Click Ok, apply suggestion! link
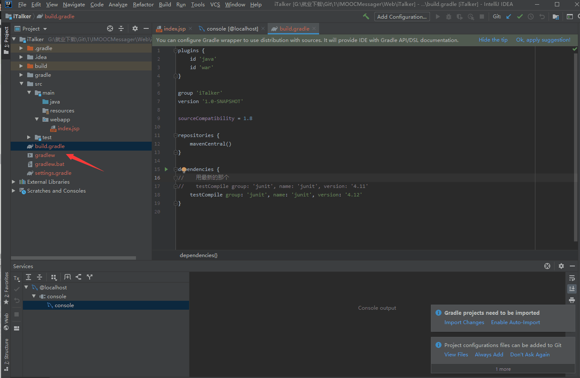The height and width of the screenshot is (378, 580). tap(543, 39)
